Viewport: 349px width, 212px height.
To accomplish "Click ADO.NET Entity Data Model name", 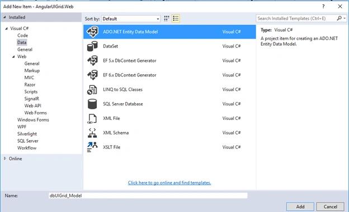I will coord(130,32).
